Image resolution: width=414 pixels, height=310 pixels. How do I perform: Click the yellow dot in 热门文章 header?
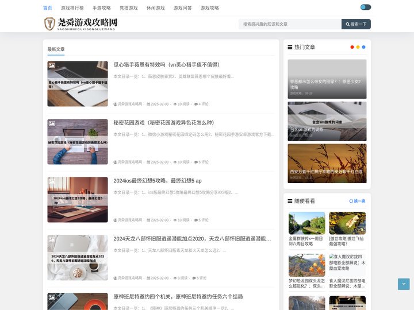pos(358,47)
